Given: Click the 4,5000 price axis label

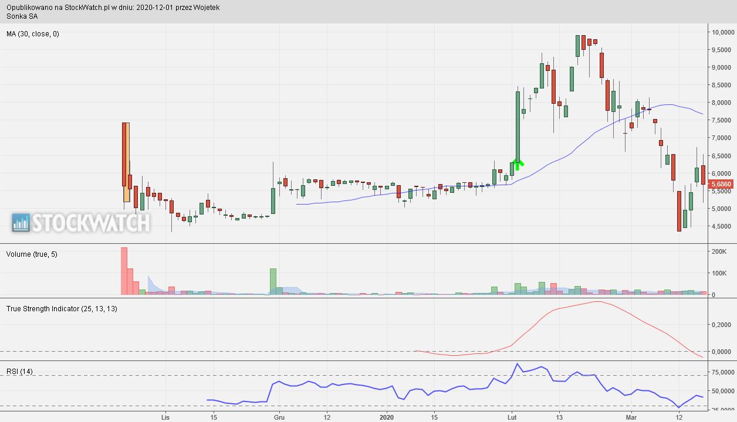Looking at the screenshot, I should tap(722, 226).
